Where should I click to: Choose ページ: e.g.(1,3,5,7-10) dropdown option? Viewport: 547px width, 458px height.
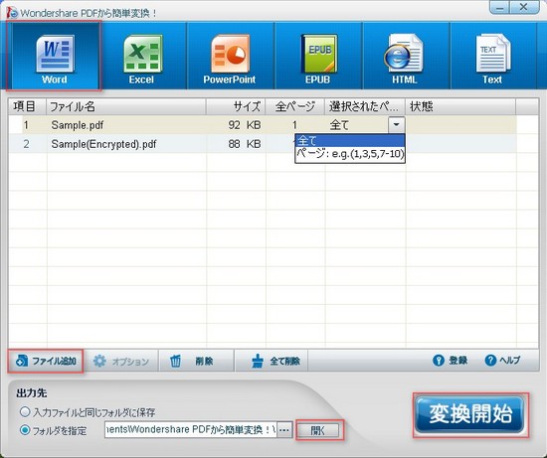pyautogui.click(x=350, y=154)
